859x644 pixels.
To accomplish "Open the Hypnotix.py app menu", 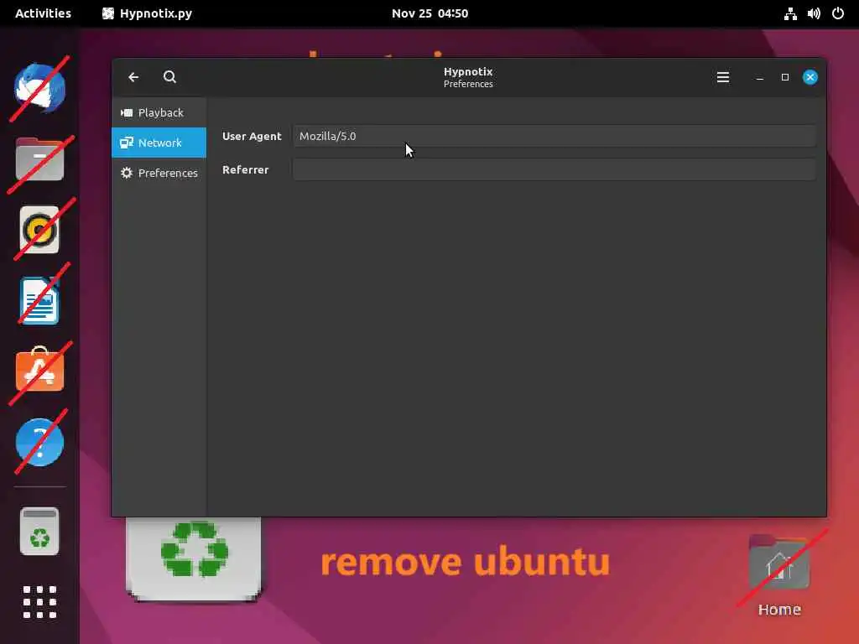I will click(148, 13).
